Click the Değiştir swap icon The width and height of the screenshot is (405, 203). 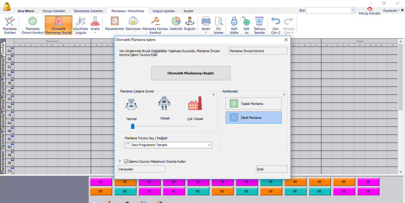(190, 24)
